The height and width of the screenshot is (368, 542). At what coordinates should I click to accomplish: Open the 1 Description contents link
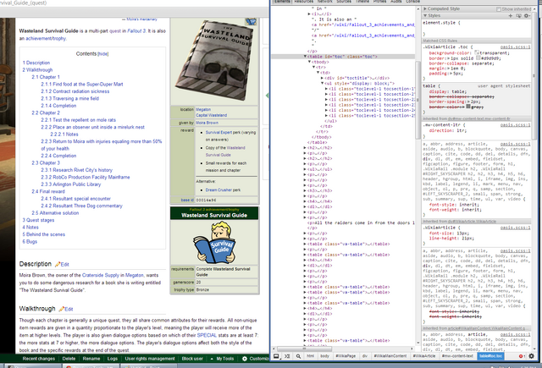click(36, 63)
